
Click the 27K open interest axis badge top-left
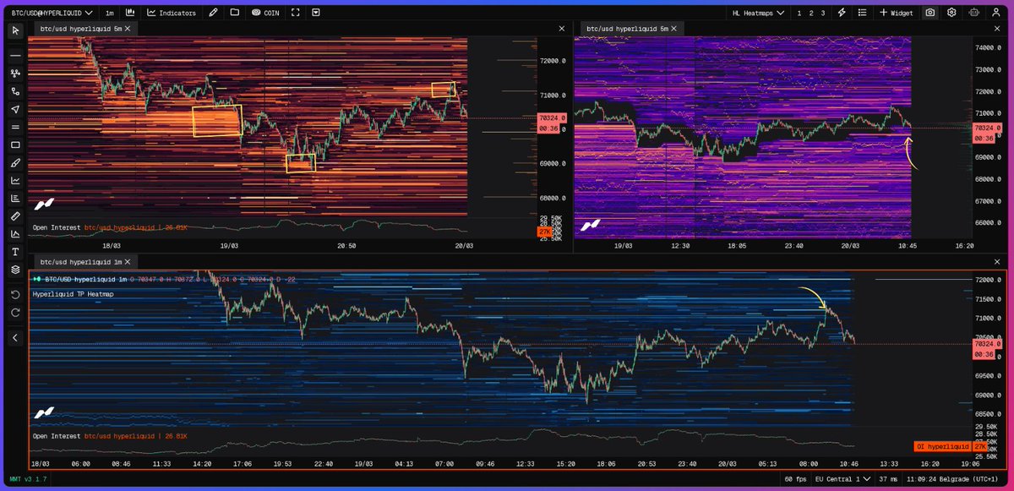[543, 231]
